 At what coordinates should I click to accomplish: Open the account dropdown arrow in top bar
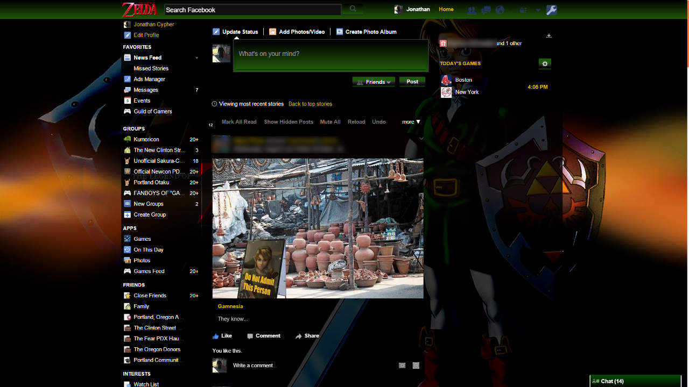[538, 10]
